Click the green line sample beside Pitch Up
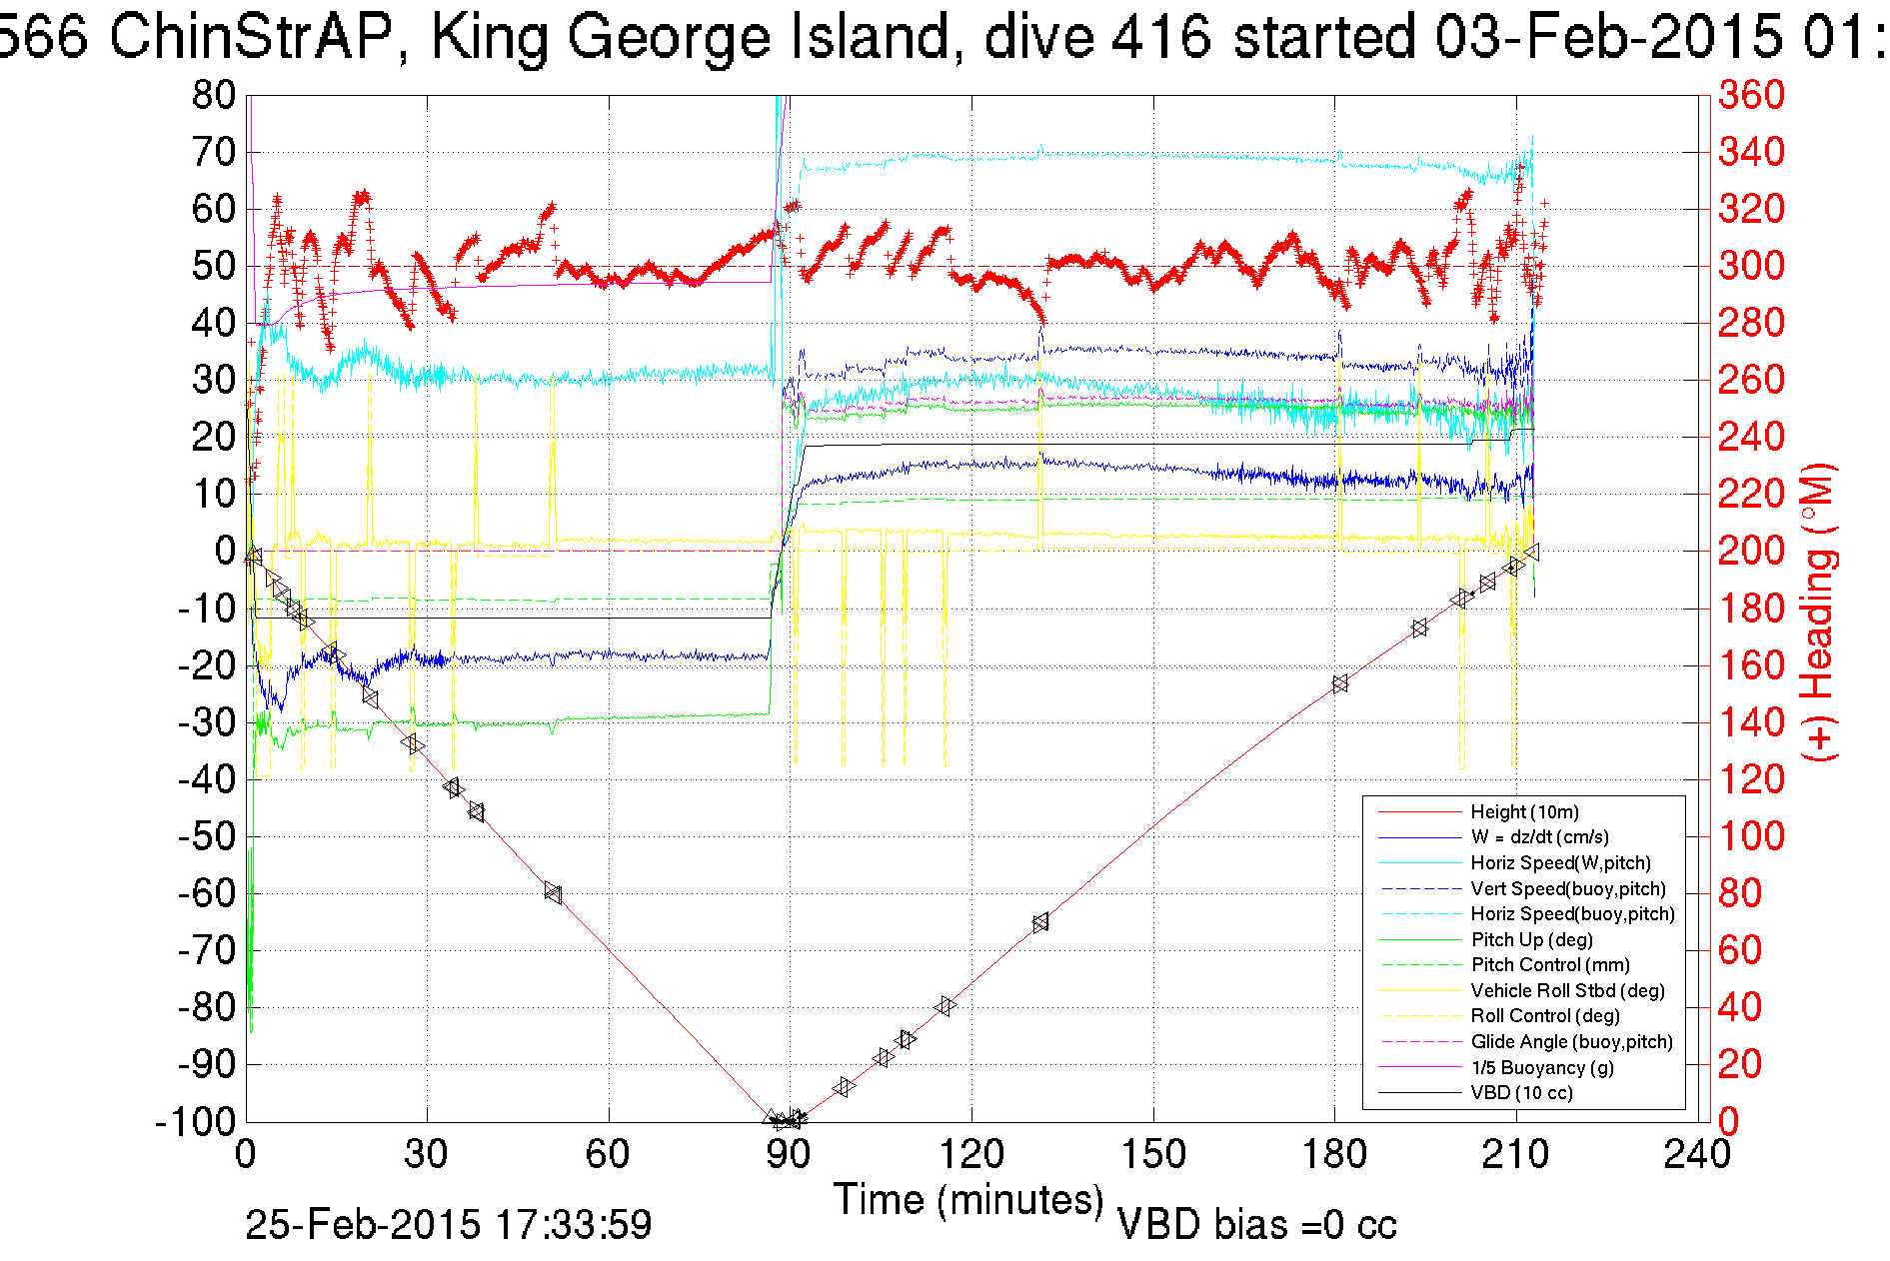The width and height of the screenshot is (1890, 1261). tap(1419, 940)
